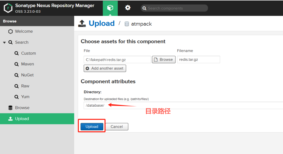283x154 pixels.
Task: Click the magnifier icon next to Custom
Action: (16, 53)
